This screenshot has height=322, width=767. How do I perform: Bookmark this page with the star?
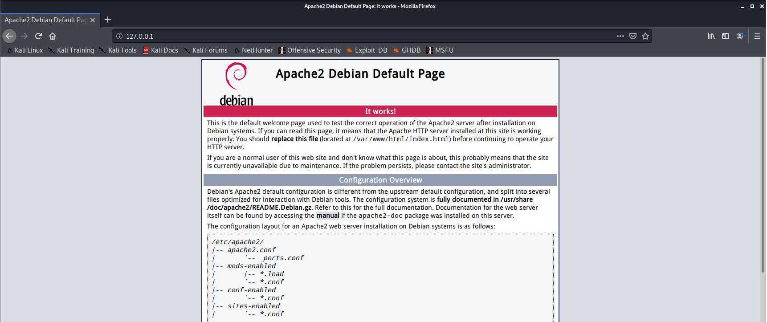[645, 36]
